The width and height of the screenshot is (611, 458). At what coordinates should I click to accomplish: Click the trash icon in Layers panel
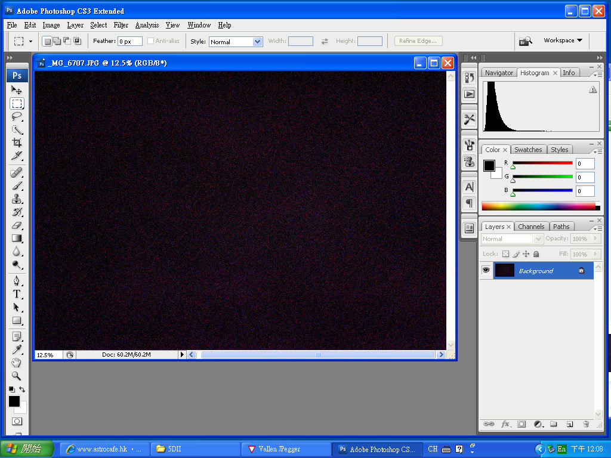pos(586,424)
